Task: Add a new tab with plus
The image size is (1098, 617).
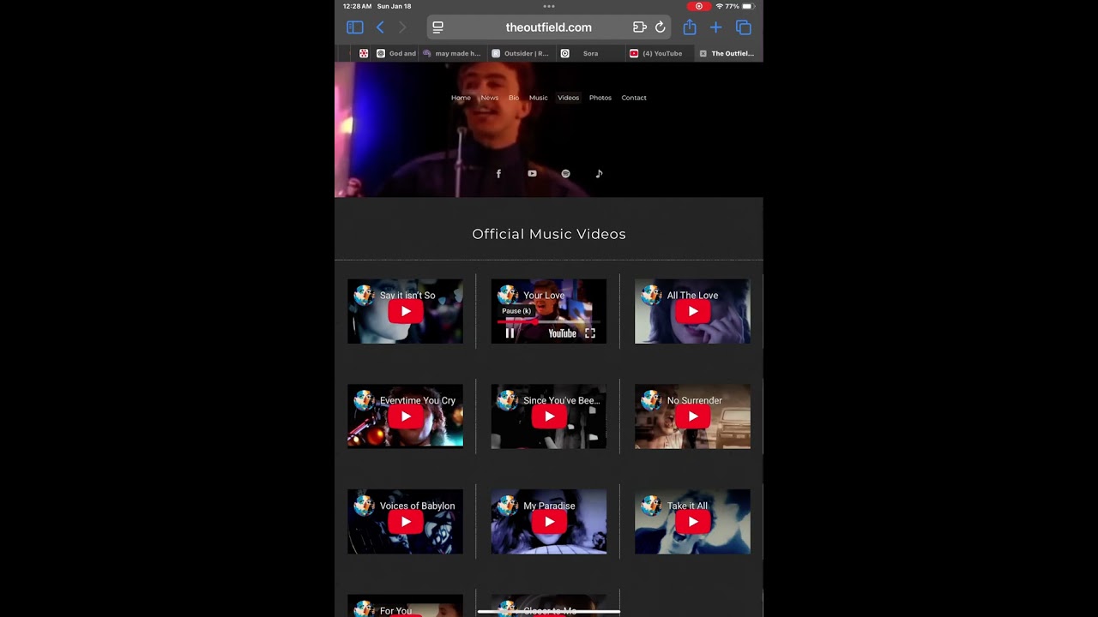Action: tap(716, 27)
